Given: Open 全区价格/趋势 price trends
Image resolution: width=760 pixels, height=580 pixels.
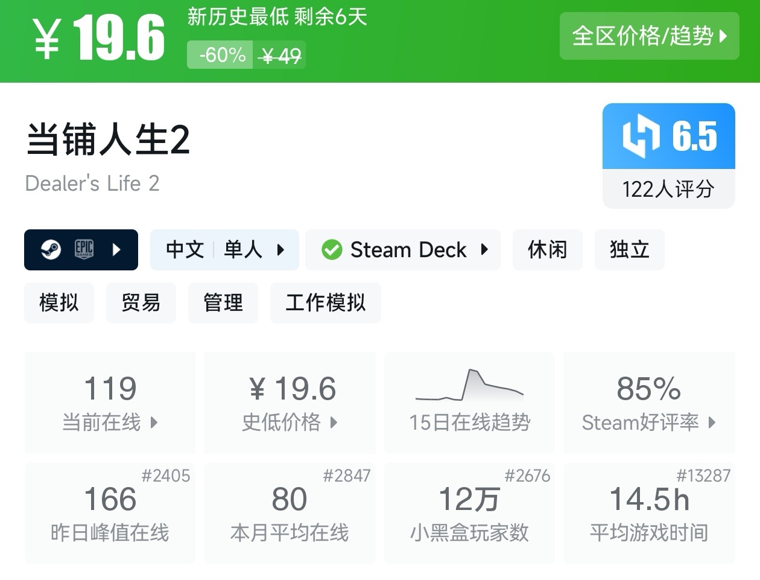Looking at the screenshot, I should click(x=649, y=36).
